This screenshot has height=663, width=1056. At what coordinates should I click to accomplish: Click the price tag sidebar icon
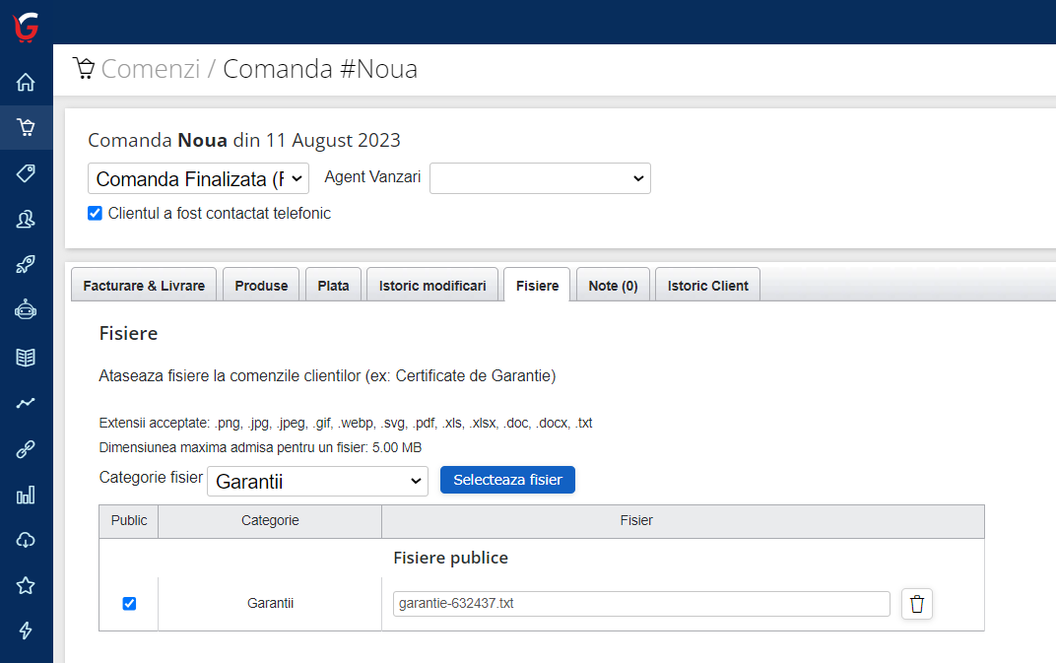click(26, 173)
